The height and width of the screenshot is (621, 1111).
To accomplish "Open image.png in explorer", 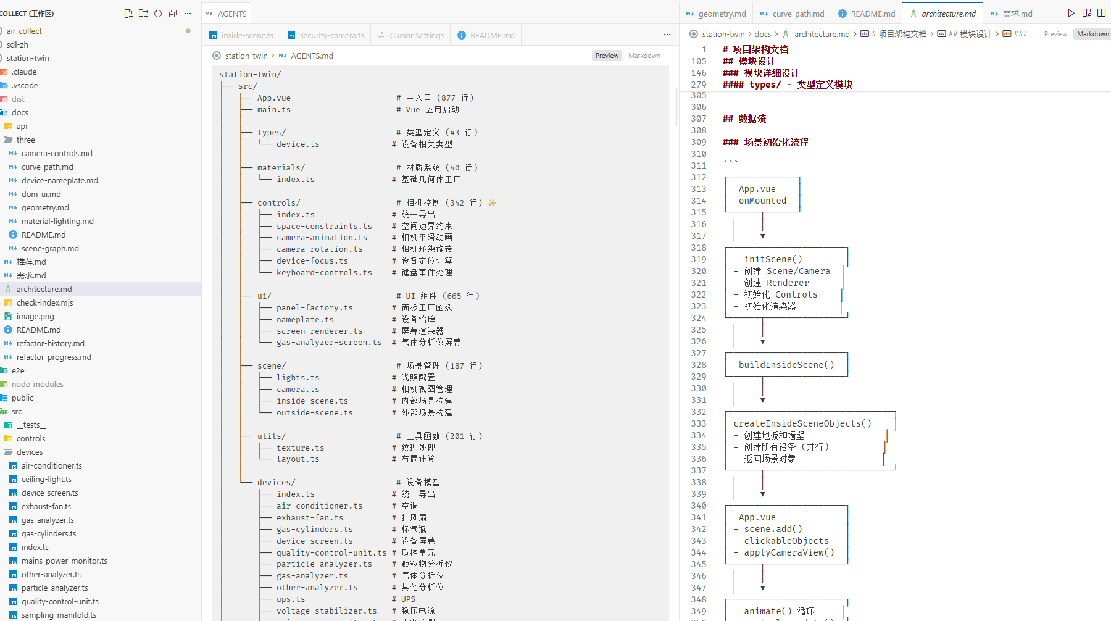I will click(35, 316).
